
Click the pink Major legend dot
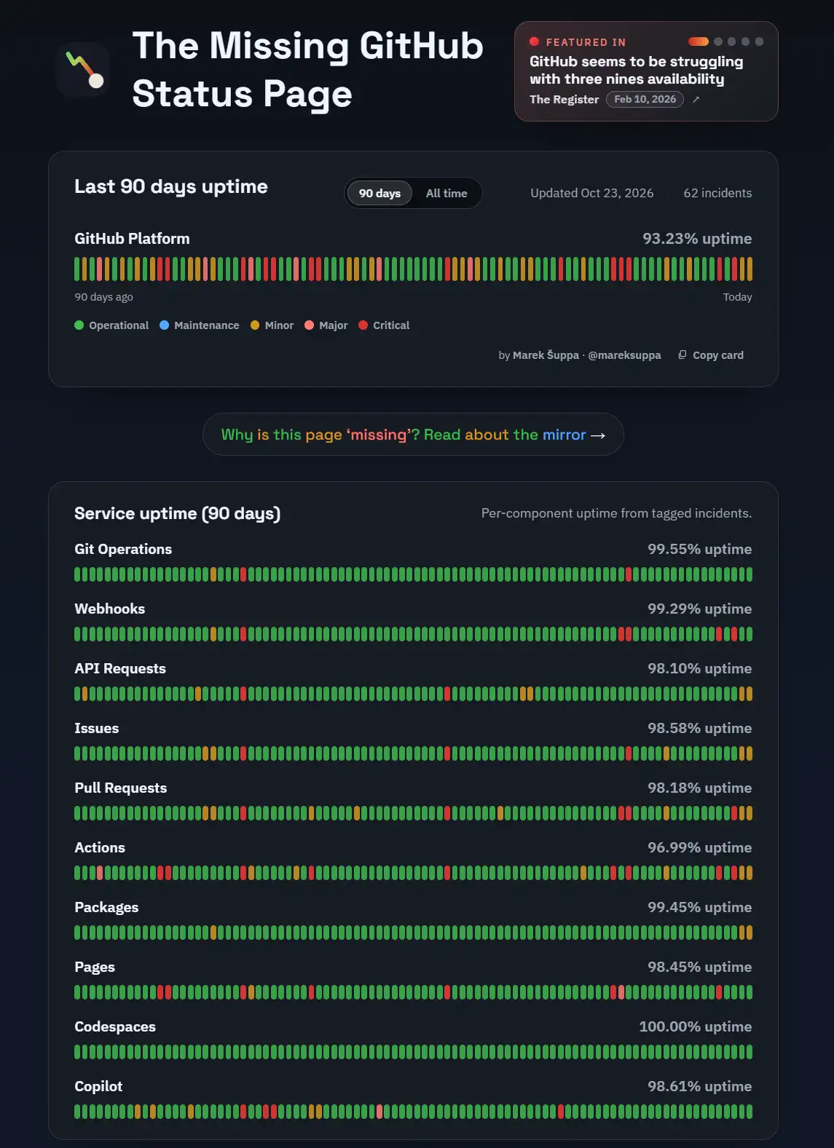click(x=310, y=325)
